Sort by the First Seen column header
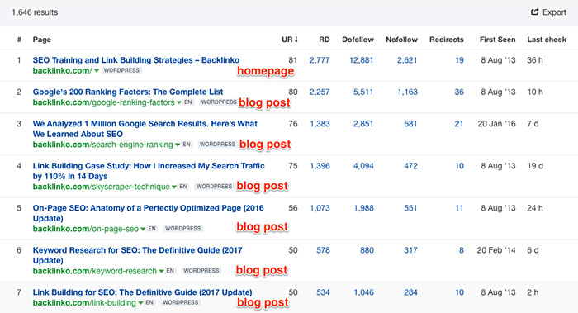Image resolution: width=578 pixels, height=313 pixels. (497, 40)
